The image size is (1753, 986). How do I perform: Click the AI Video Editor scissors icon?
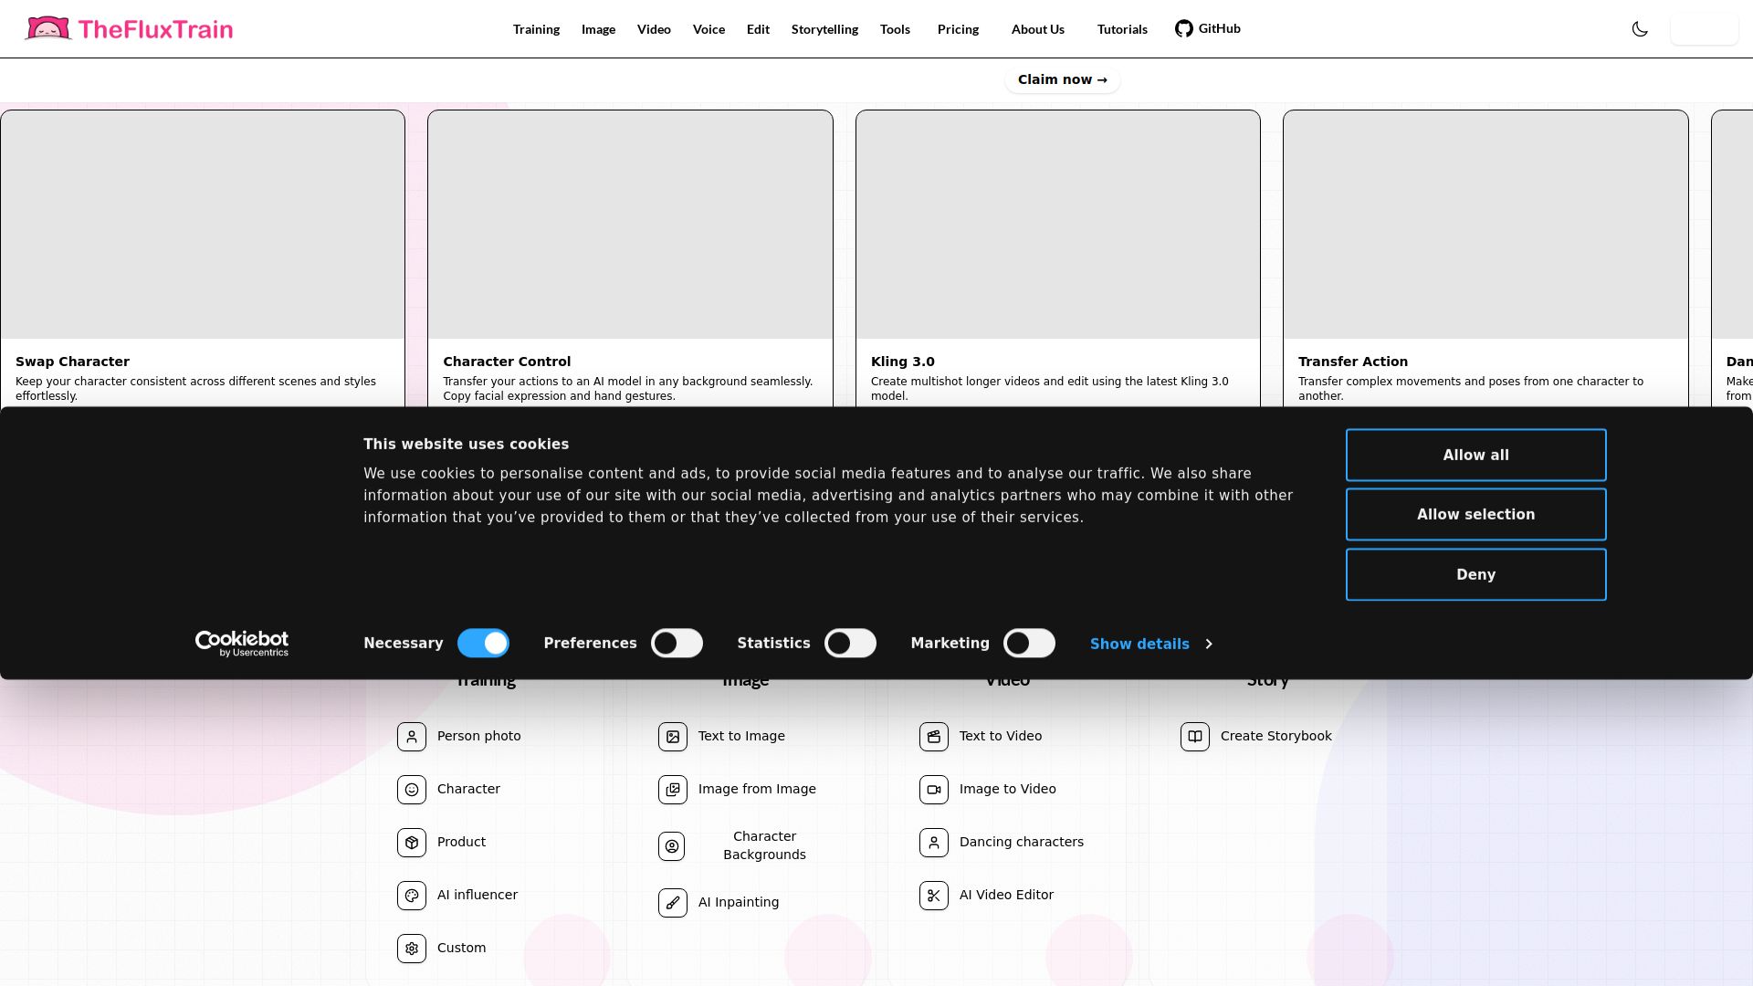(934, 896)
